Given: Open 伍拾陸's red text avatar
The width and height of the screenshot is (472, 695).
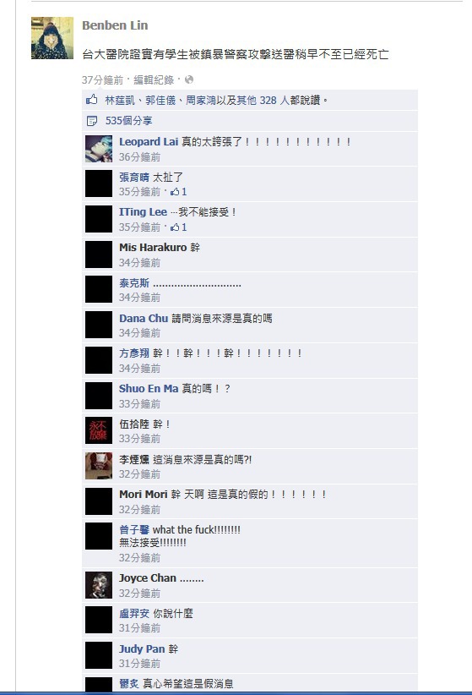Looking at the screenshot, I should (x=99, y=430).
